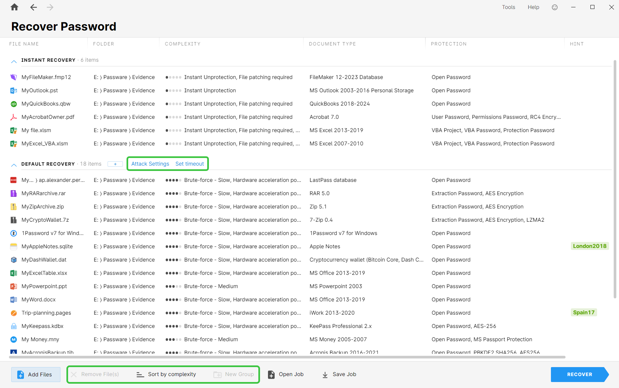Select the MyFileMaker.fmp12 file icon
The width and height of the screenshot is (619, 388).
[x=14, y=77]
